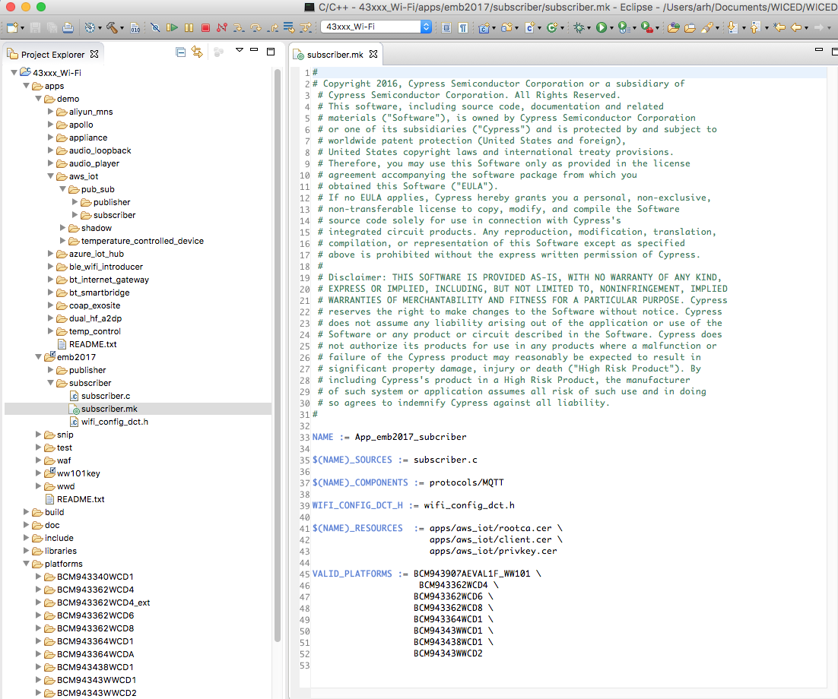
Task: Expand the publisher folder under pub_sub
Action: [75, 202]
